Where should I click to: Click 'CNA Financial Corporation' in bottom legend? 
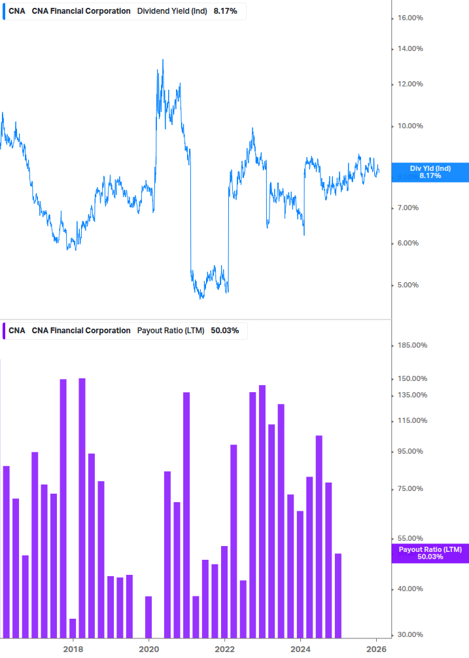tap(81, 331)
